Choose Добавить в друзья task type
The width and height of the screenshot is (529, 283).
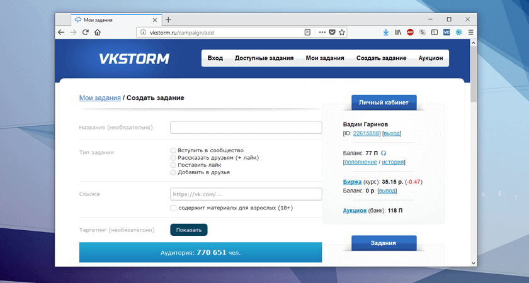[x=173, y=172]
